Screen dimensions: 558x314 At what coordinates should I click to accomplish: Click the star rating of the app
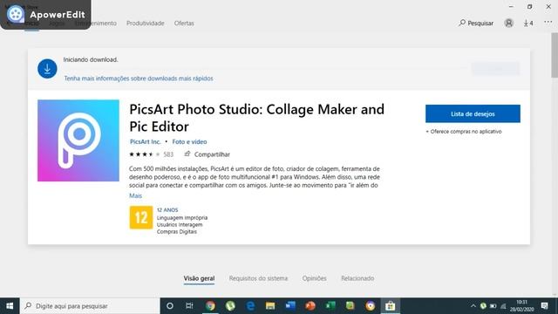click(x=145, y=154)
